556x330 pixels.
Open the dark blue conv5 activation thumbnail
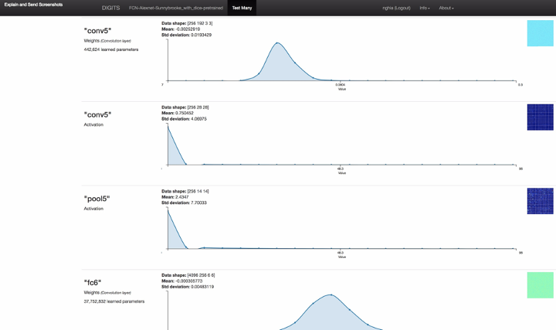[540, 117]
